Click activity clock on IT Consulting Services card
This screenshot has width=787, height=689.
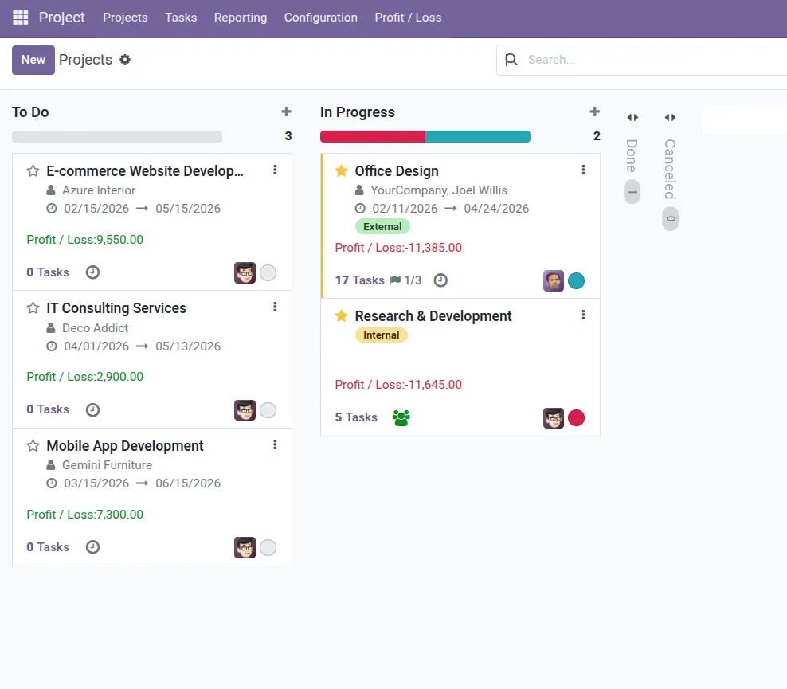tap(93, 409)
